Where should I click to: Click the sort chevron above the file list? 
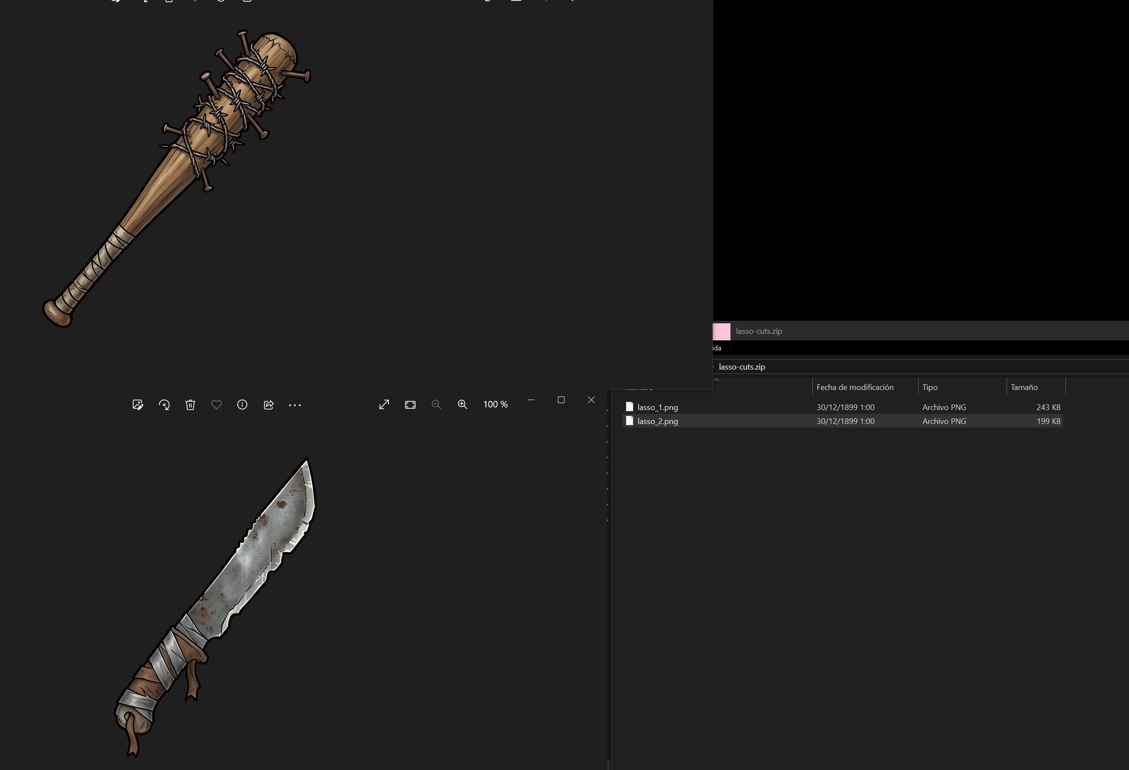[x=717, y=380]
